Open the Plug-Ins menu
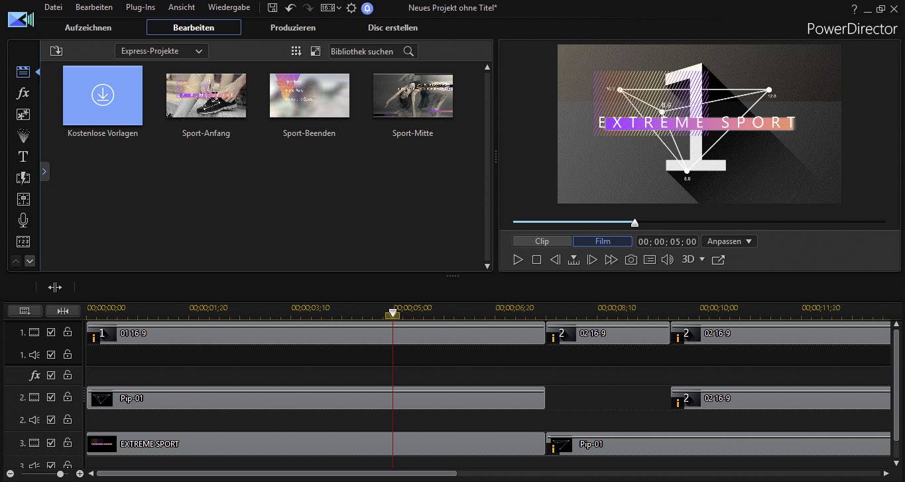The width and height of the screenshot is (905, 482). coord(140,7)
